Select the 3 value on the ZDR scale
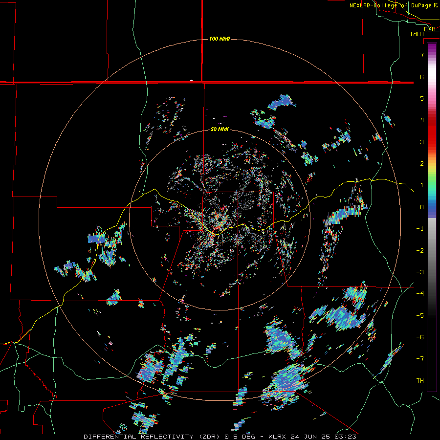 pyautogui.click(x=422, y=142)
